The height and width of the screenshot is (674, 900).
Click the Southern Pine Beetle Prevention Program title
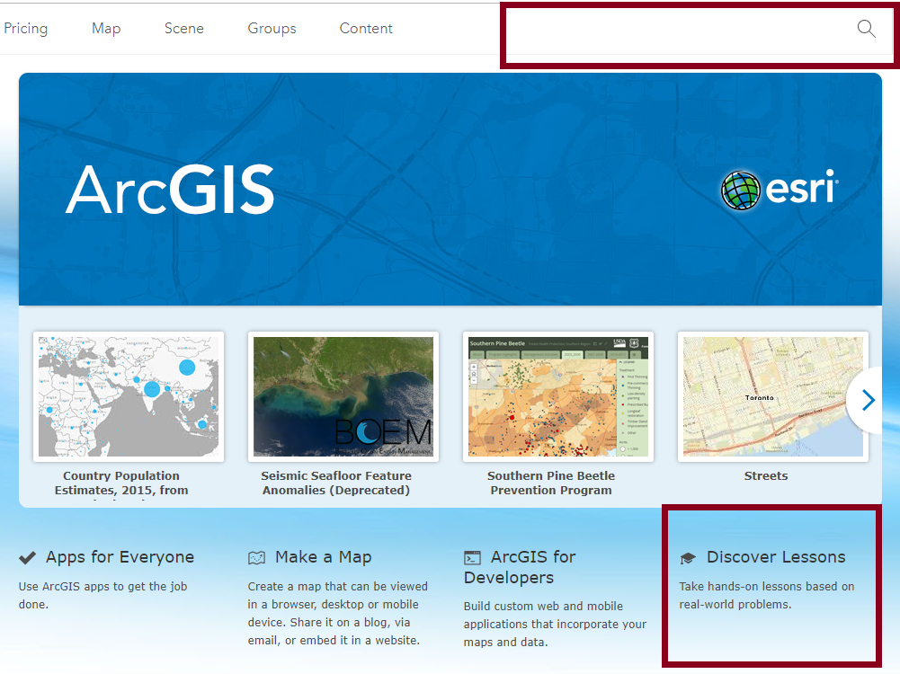(x=551, y=483)
